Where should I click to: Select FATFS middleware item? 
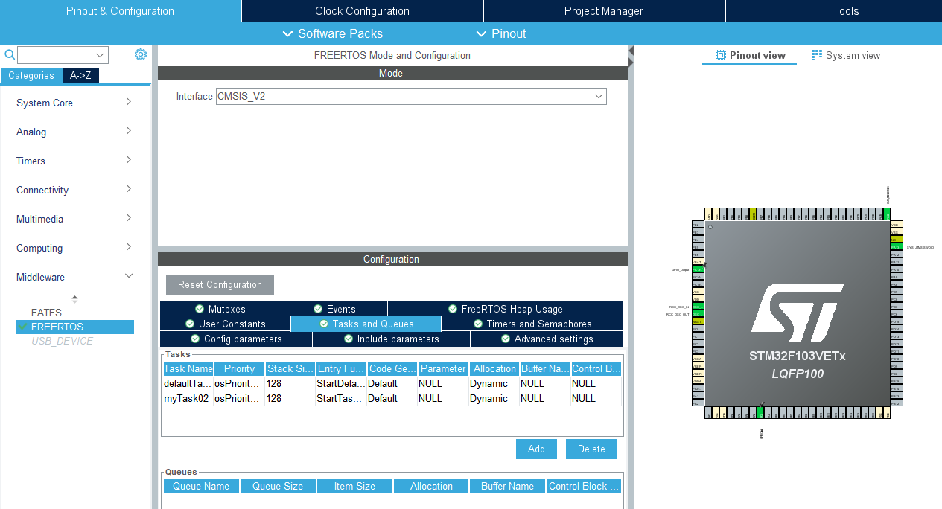tap(46, 313)
